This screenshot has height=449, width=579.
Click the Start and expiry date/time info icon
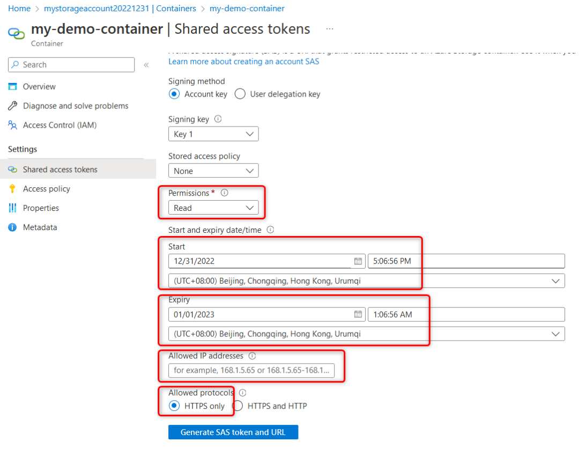click(270, 230)
